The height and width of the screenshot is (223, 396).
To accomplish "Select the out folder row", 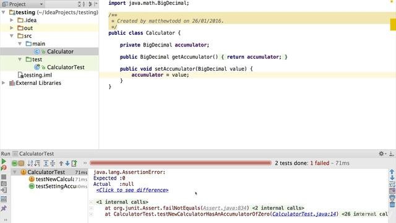I will pos(49,28).
